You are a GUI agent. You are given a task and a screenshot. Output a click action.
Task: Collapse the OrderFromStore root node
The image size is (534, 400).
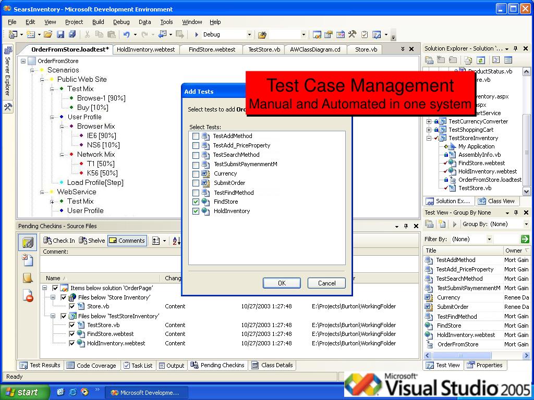23,61
